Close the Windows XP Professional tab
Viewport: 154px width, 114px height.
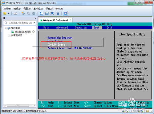tap(71, 20)
